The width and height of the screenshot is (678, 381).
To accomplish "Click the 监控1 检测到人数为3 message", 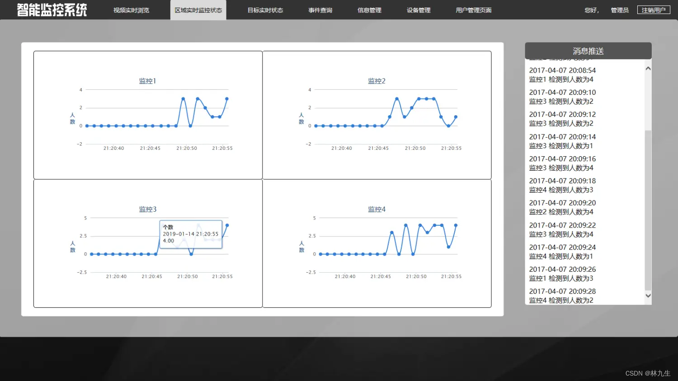I will pyautogui.click(x=561, y=279).
